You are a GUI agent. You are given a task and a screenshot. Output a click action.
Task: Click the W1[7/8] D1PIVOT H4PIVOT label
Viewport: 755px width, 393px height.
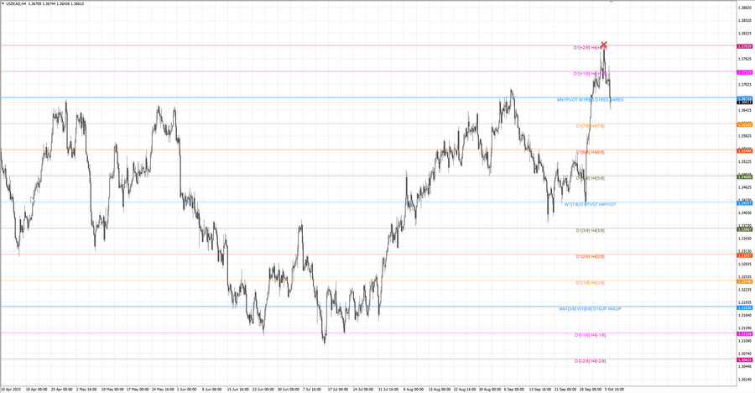tap(590, 204)
